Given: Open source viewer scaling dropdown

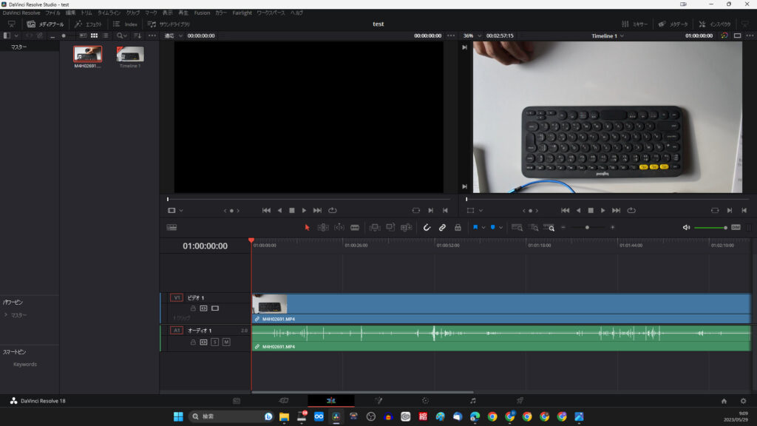Looking at the screenshot, I should point(173,35).
